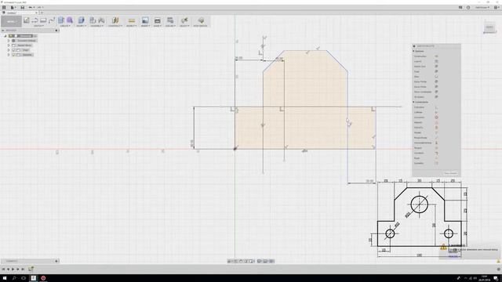Collapse the root component node
The height and width of the screenshot is (282, 502).
pos(5,36)
